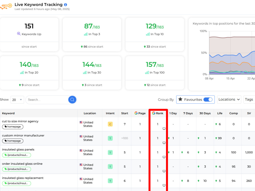Viewport: 255px width, 191px height.
Task: Click the bar chart icon for In Top 10
Action: pyautogui.click(x=148, y=34)
